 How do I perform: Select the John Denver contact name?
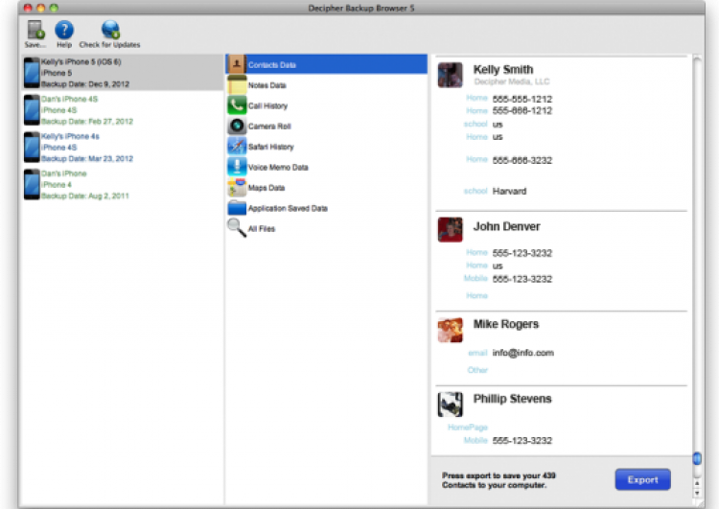(x=507, y=226)
